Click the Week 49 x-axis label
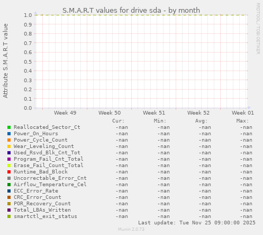 [x=65, y=113]
